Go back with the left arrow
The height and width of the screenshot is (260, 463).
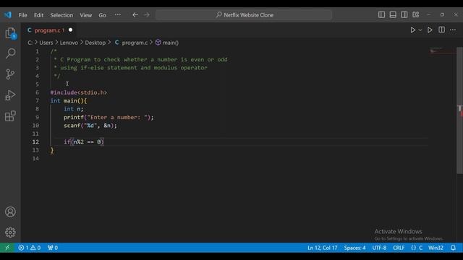(135, 14)
